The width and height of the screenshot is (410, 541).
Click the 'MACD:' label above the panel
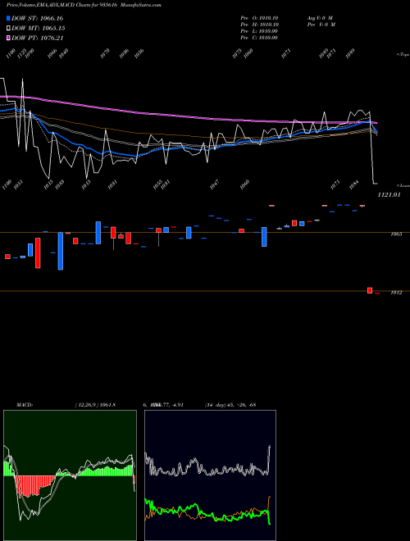tap(25, 404)
